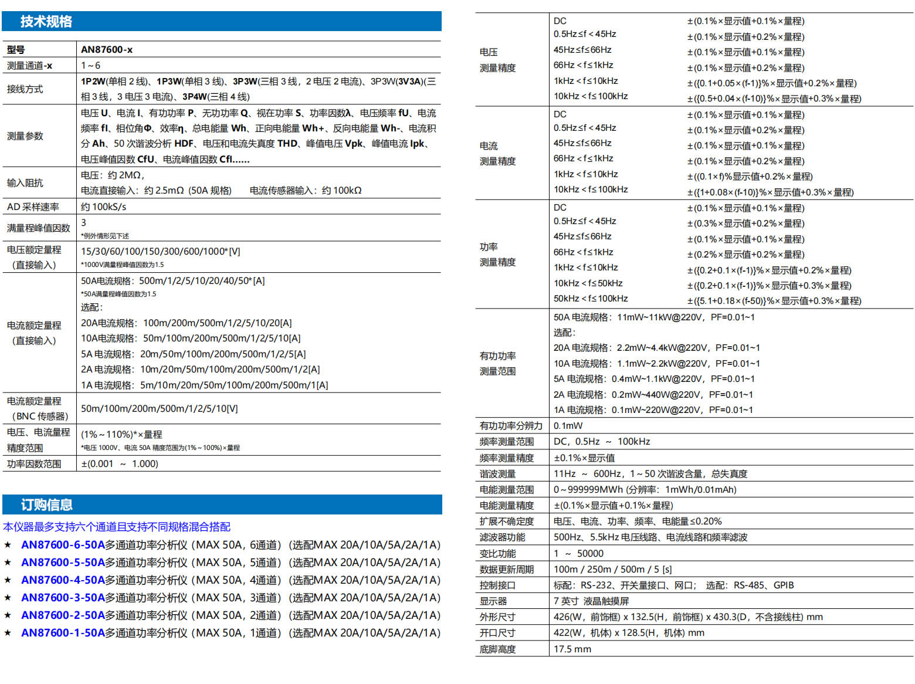Screen dimensions: 915x684
Task: Click the AD 采样速率 label
Action: 33,207
